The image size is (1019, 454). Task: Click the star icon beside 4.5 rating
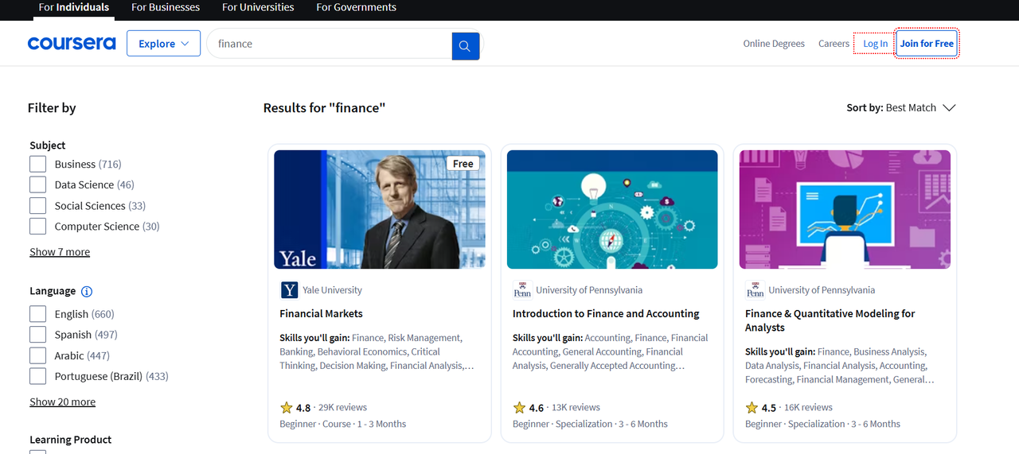(752, 408)
